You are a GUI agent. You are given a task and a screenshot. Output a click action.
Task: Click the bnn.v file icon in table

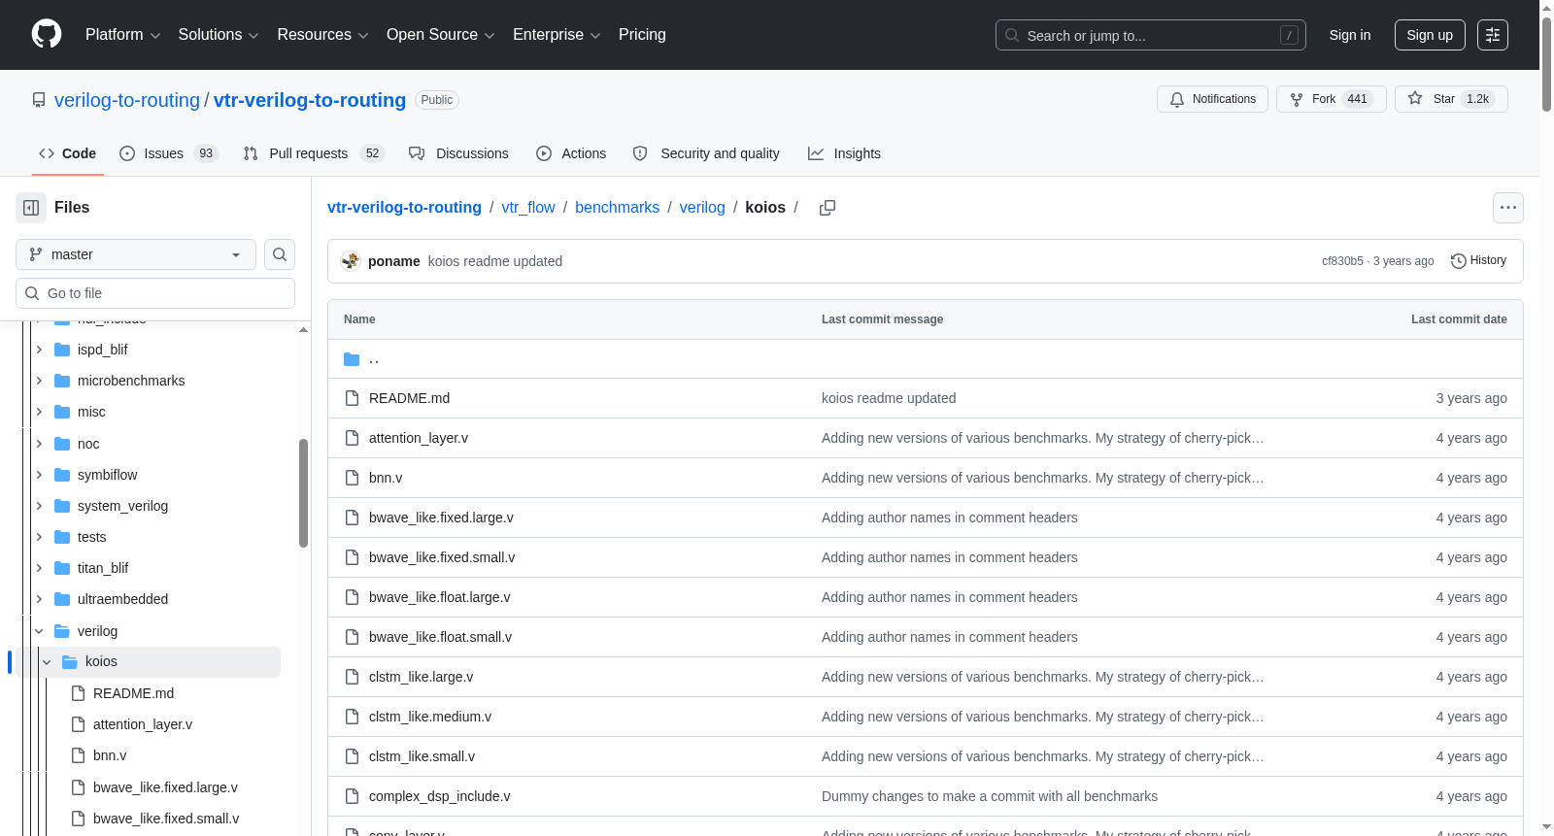click(x=352, y=478)
